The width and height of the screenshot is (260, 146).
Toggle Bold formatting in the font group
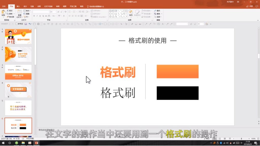(x=34, y=16)
